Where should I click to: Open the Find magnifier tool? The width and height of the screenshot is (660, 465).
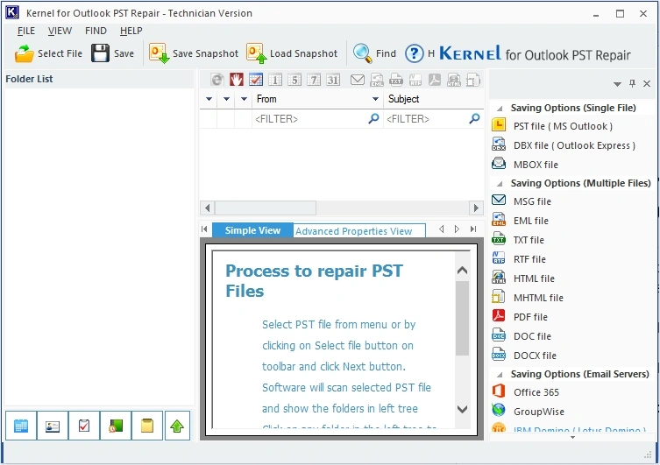click(x=374, y=53)
